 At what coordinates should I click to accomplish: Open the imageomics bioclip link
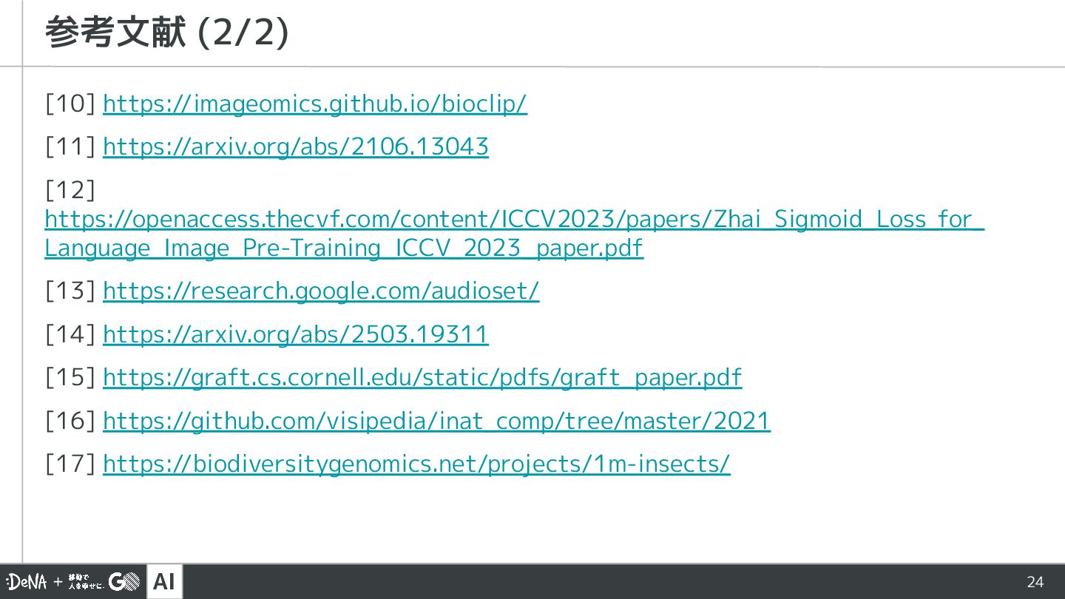pos(315,104)
